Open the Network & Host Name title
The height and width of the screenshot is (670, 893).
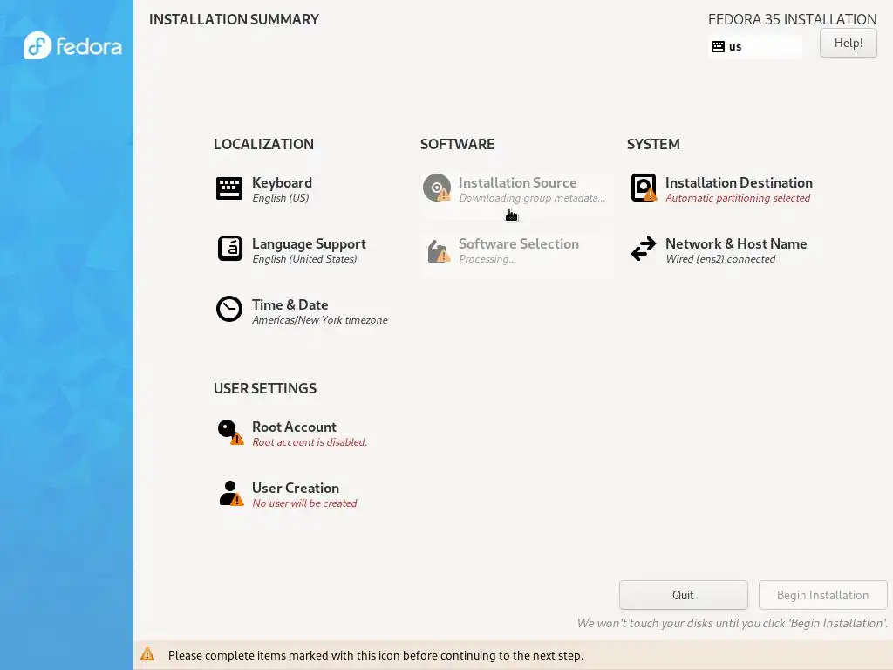tap(736, 244)
